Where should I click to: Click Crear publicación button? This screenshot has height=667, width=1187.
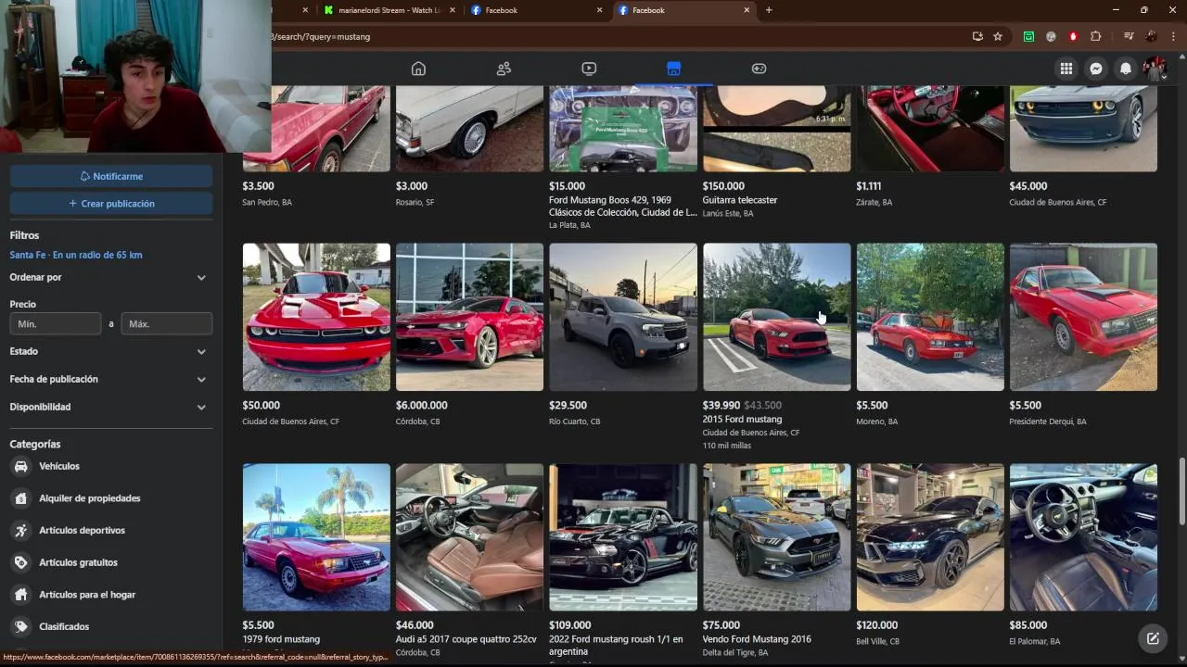111,204
